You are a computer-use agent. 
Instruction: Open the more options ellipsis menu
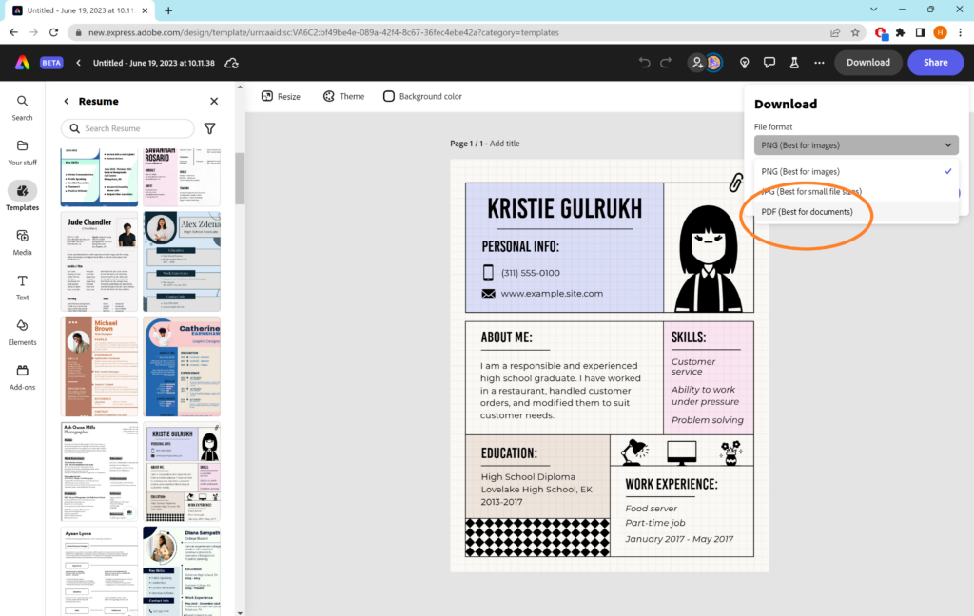coord(819,63)
